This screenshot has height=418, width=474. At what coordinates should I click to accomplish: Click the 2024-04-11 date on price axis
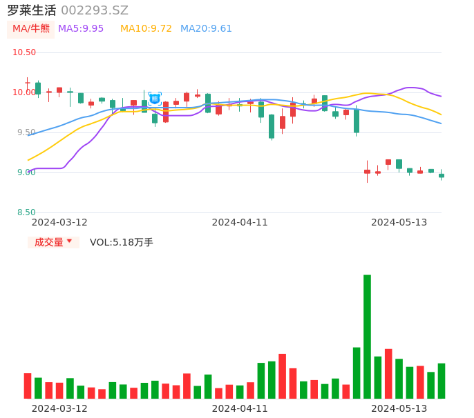[x=240, y=222]
